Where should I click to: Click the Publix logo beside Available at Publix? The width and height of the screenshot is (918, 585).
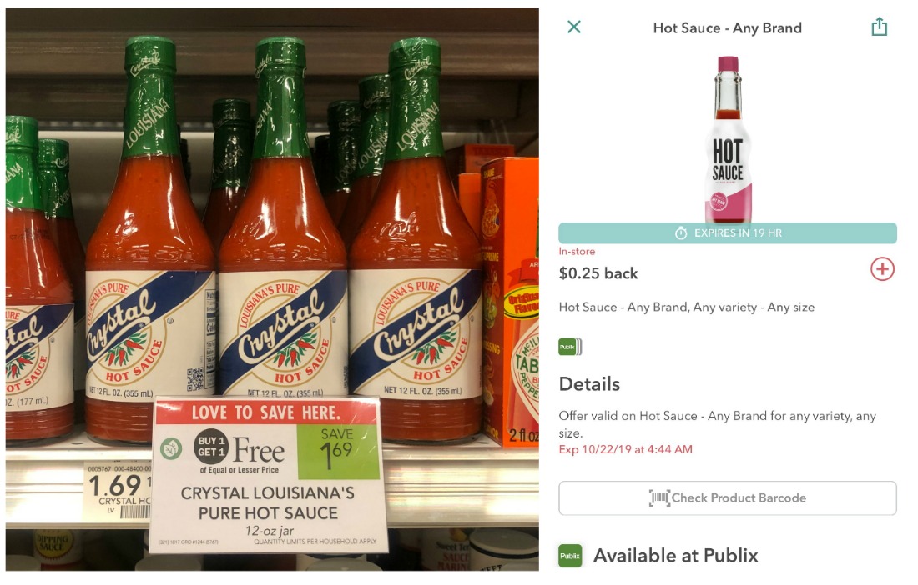click(570, 556)
